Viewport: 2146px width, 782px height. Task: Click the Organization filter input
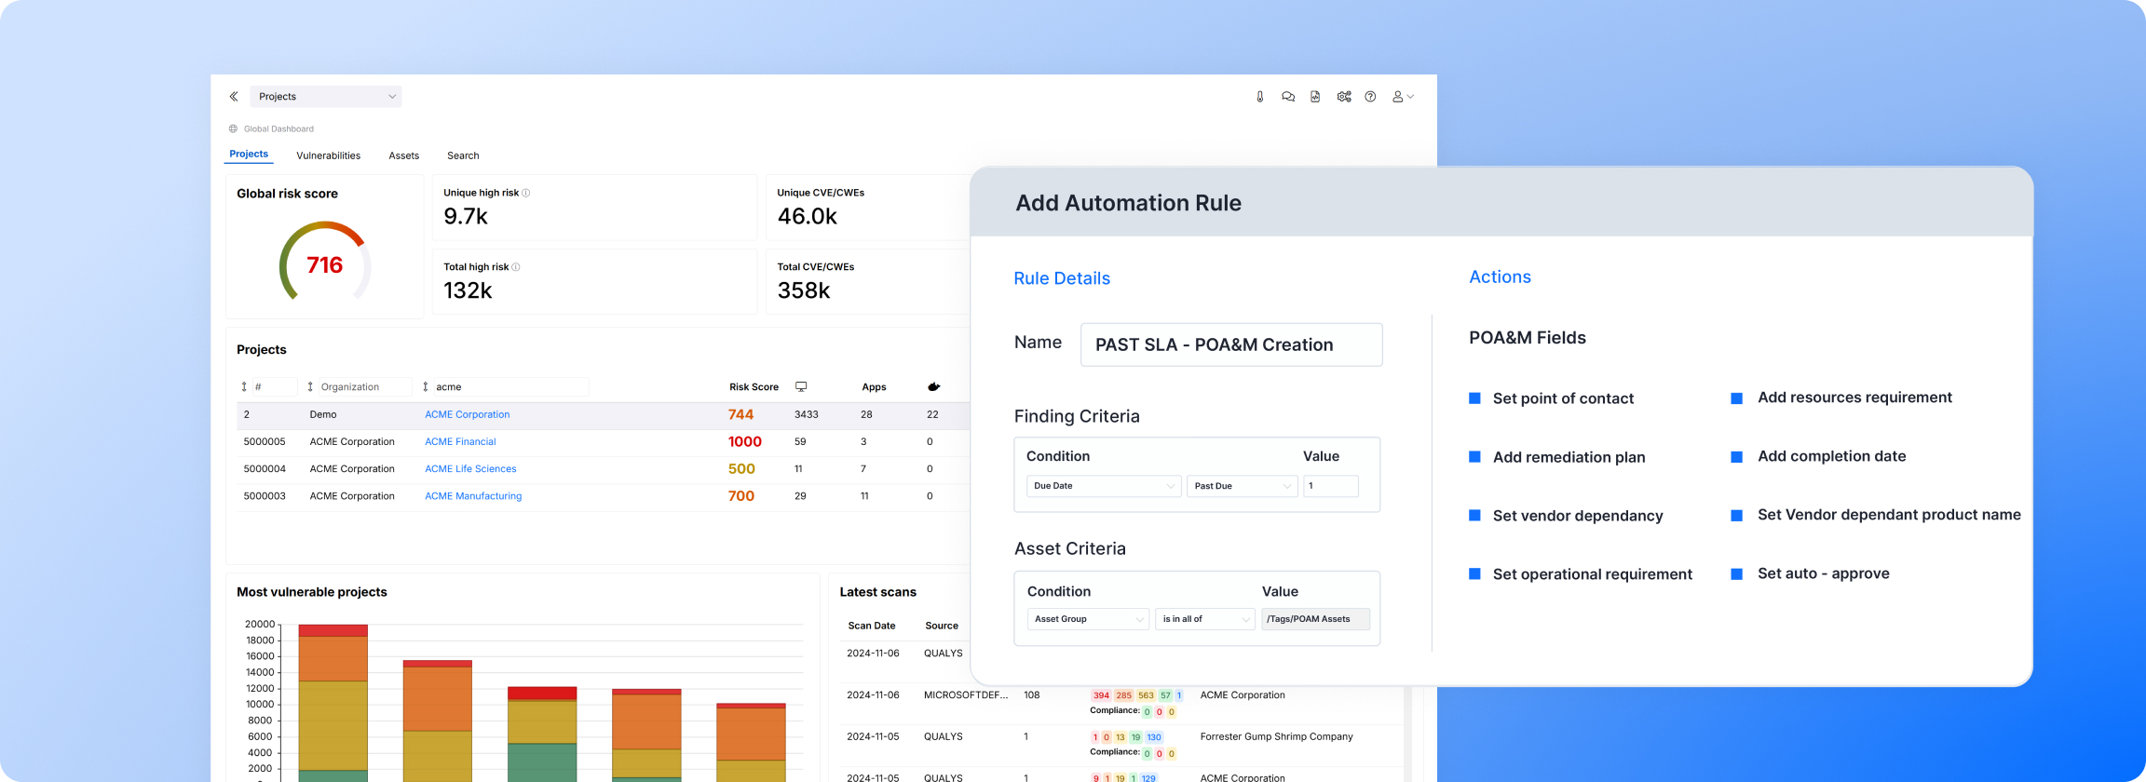(364, 386)
